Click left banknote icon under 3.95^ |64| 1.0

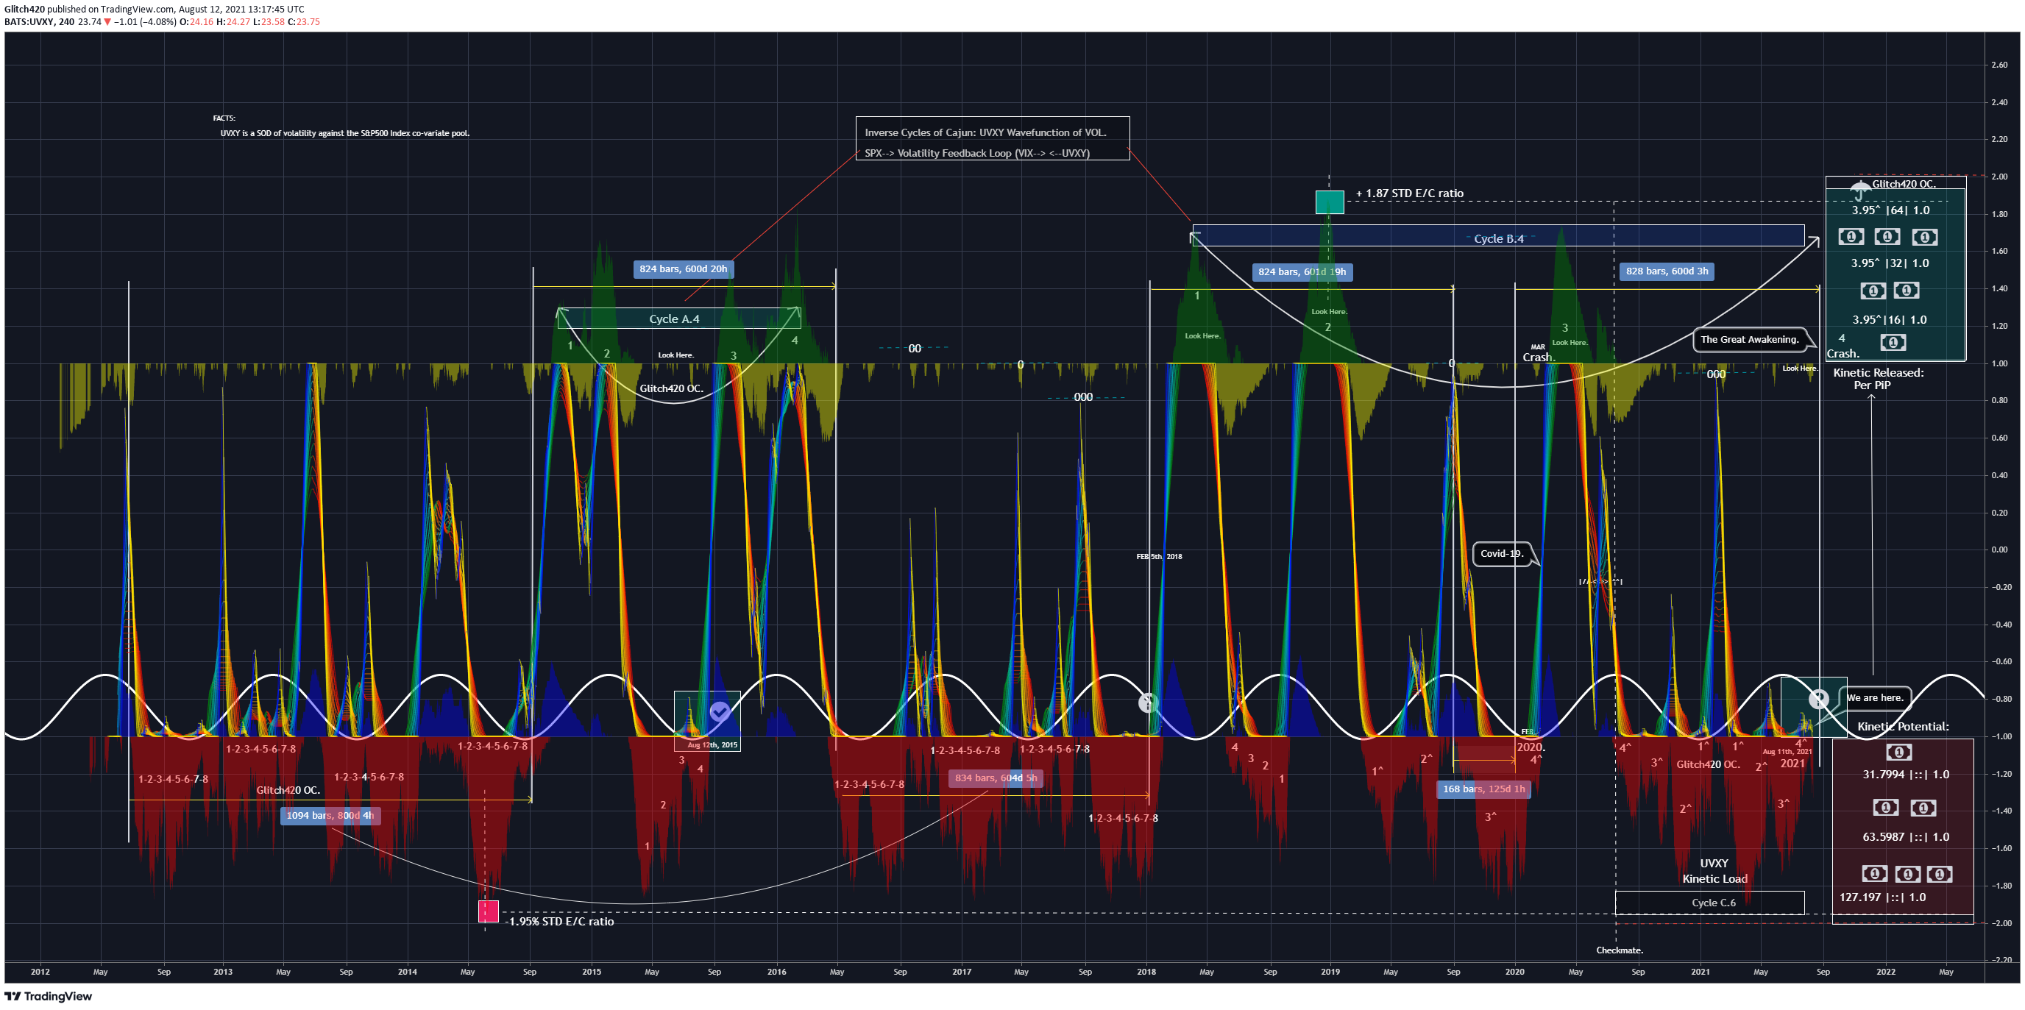tap(1851, 237)
